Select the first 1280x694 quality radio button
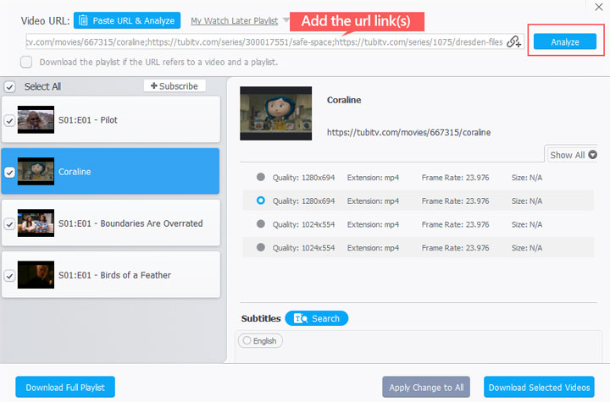The height and width of the screenshot is (402, 610). tap(261, 177)
